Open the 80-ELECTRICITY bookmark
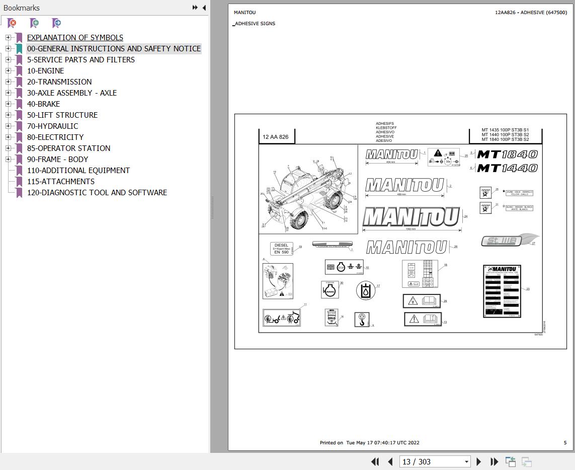This screenshot has height=470, width=575. pyautogui.click(x=55, y=137)
